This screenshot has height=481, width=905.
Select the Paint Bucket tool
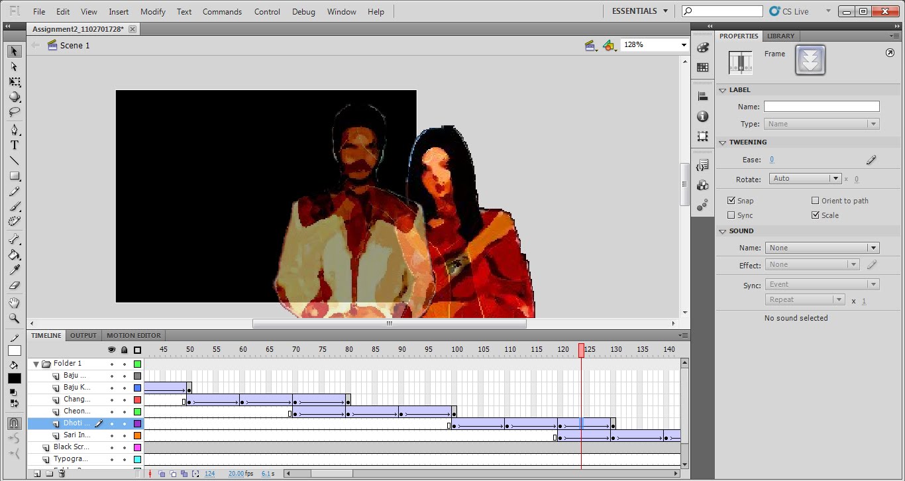(14, 254)
